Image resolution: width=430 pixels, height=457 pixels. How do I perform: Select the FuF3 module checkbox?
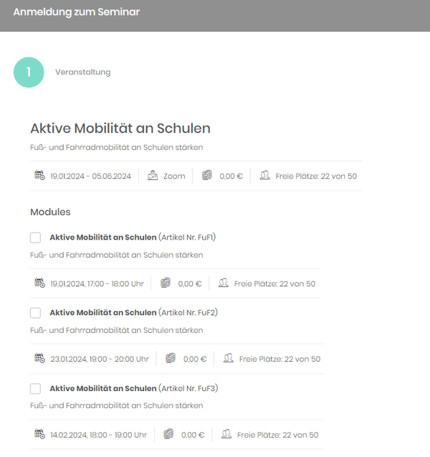click(35, 389)
